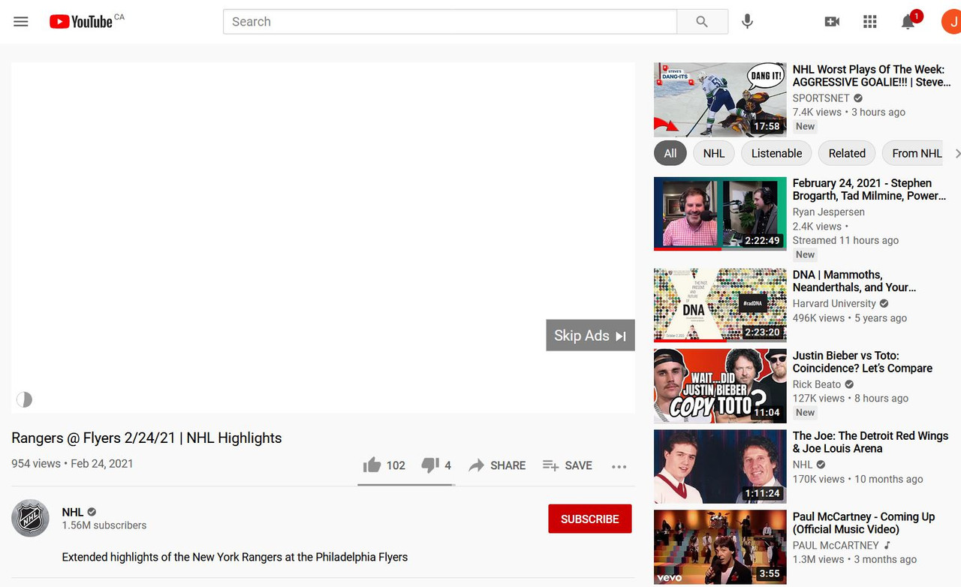This screenshot has width=961, height=587.
Task: Click the Rick Beato channel name
Action: [x=817, y=384]
